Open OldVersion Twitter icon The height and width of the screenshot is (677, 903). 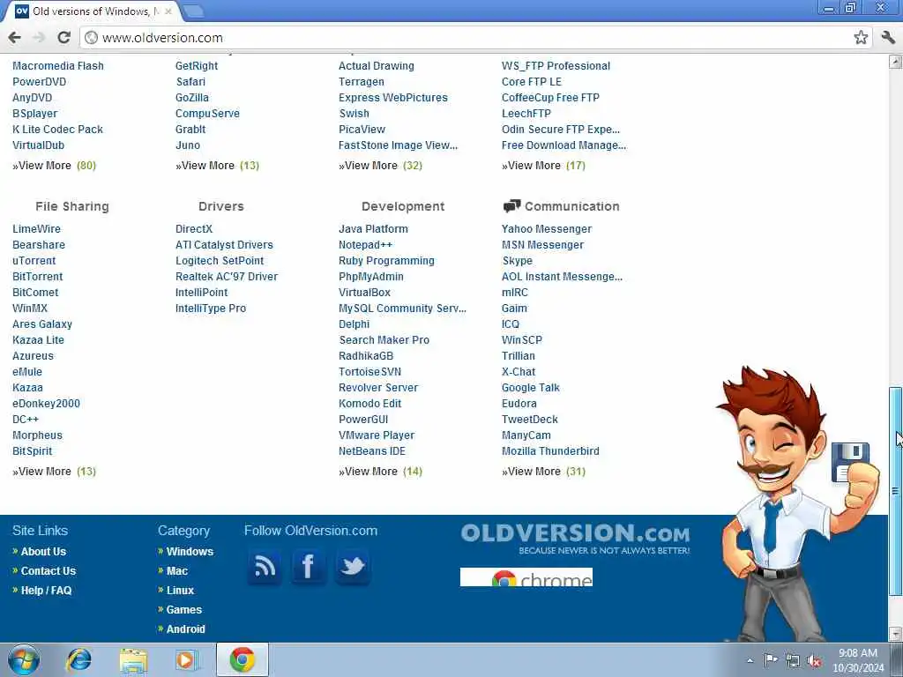coord(352,567)
